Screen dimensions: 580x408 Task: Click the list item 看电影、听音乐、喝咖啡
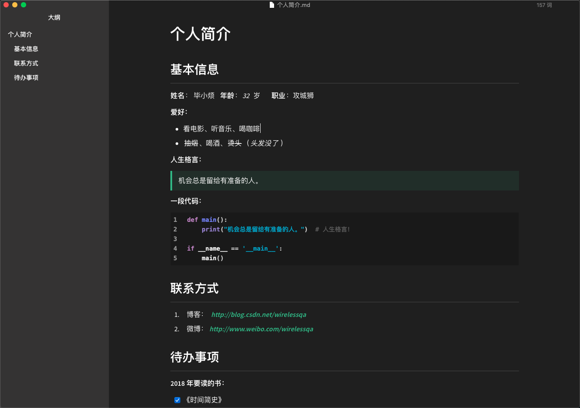click(x=221, y=129)
